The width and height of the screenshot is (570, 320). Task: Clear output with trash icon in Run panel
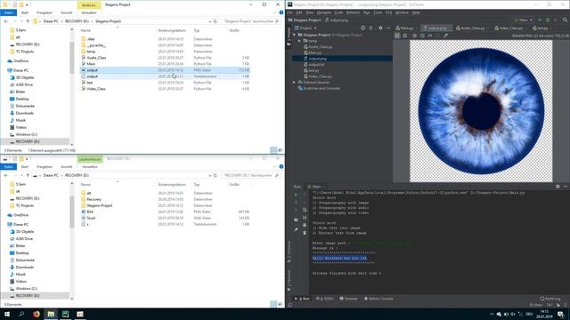tap(305, 233)
